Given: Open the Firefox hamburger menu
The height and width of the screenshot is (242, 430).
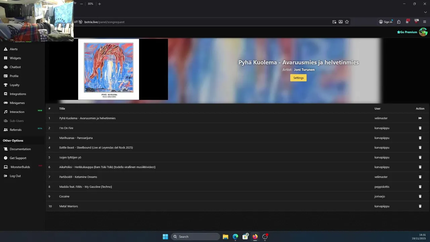Looking at the screenshot, I should tap(425, 22).
